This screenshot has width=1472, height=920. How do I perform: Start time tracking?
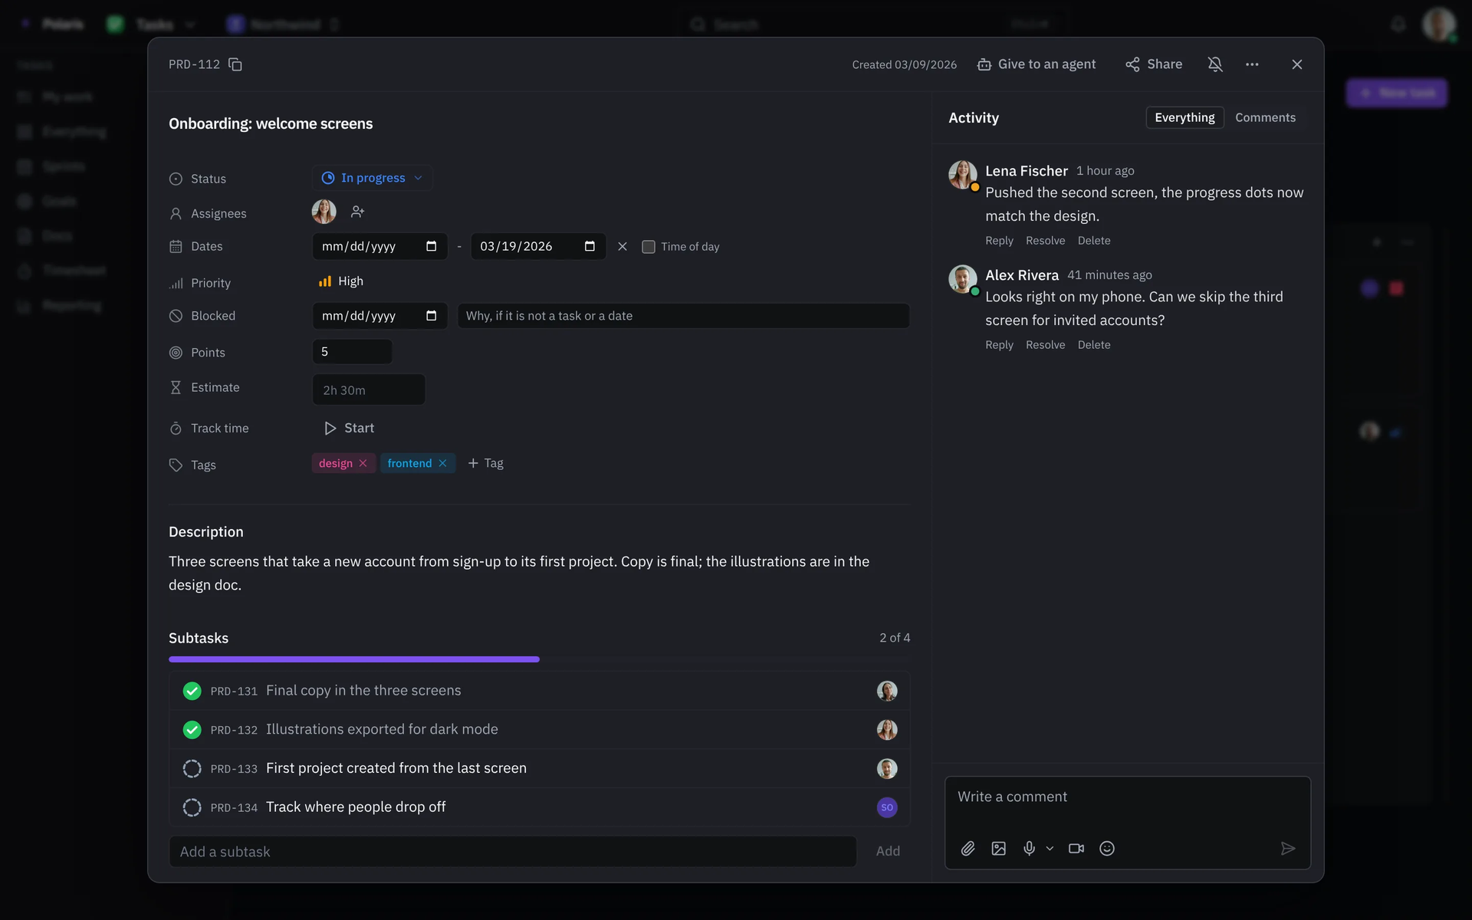tap(350, 428)
